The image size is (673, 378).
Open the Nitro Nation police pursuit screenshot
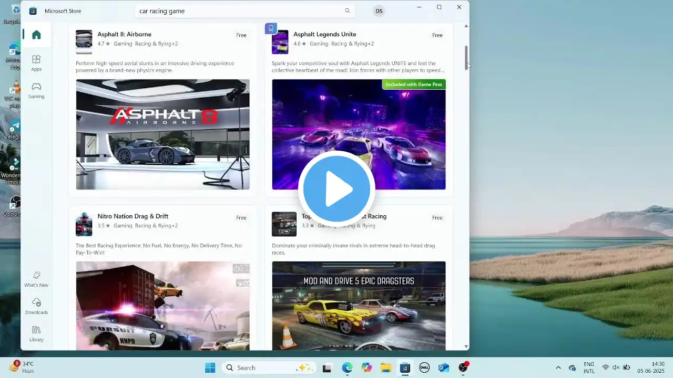pos(162,306)
